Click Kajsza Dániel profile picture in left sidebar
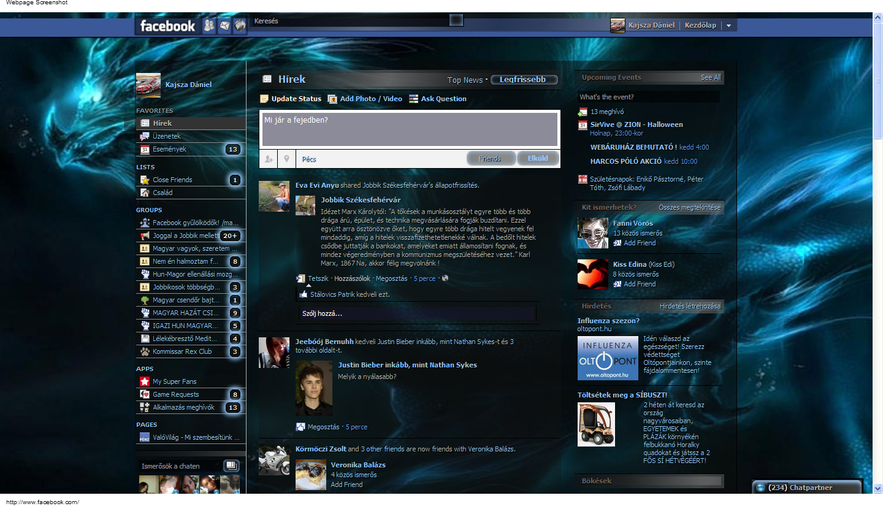This screenshot has height=506, width=883. click(x=148, y=85)
